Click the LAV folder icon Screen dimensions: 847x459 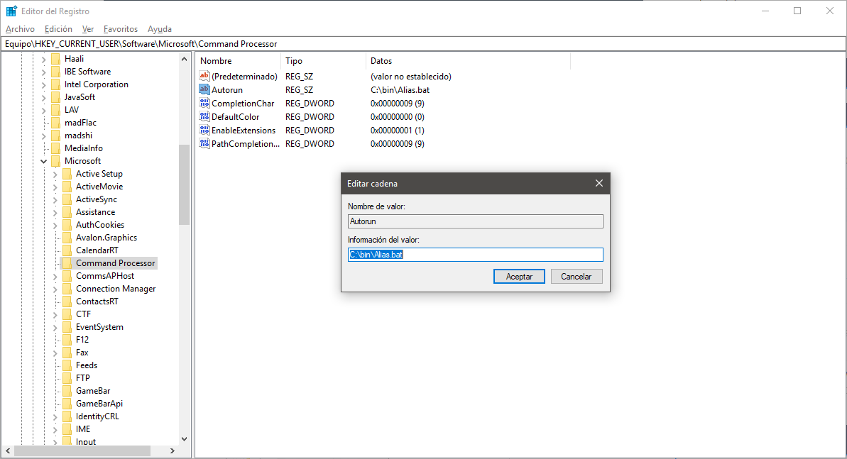[55, 110]
